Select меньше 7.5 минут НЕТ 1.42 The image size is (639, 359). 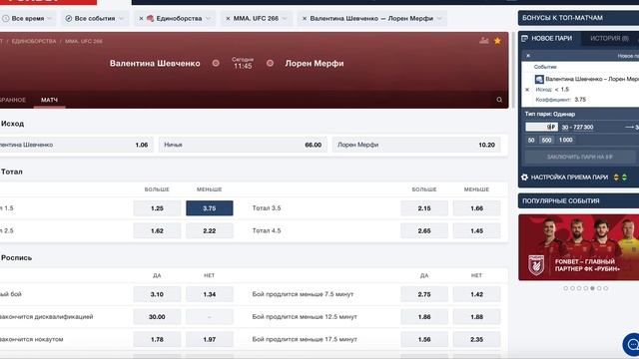tap(476, 294)
